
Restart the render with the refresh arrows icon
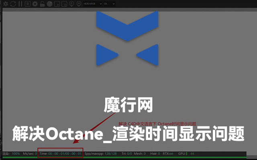pyautogui.click(x=13, y=4)
